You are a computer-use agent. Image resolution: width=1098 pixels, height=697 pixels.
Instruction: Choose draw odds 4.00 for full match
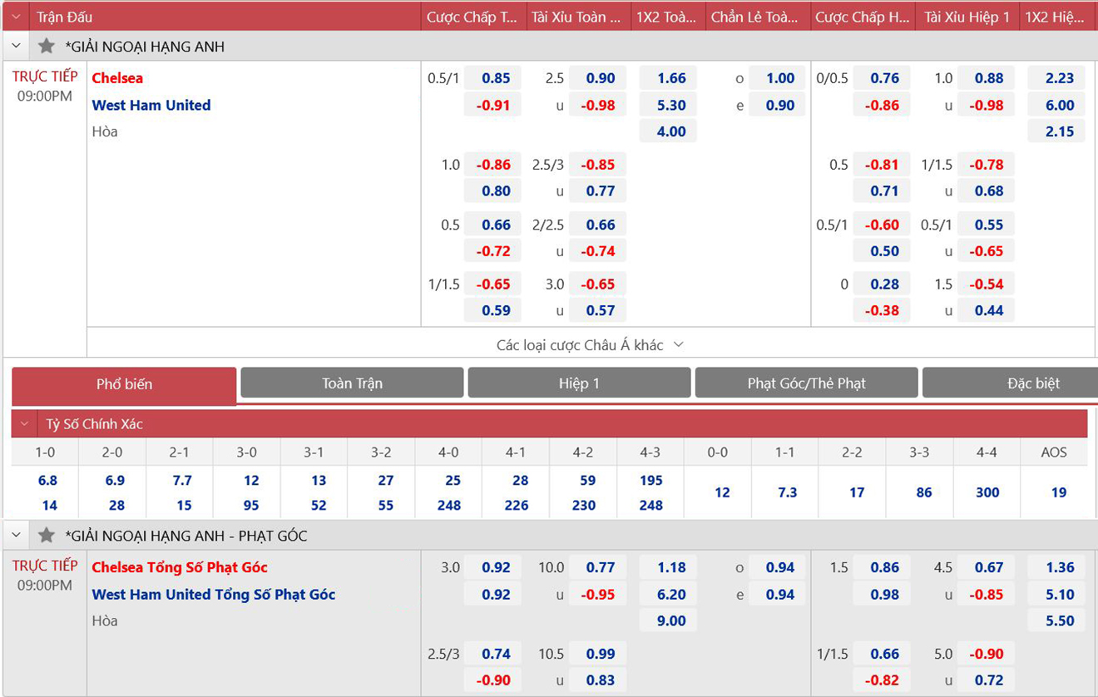(670, 131)
